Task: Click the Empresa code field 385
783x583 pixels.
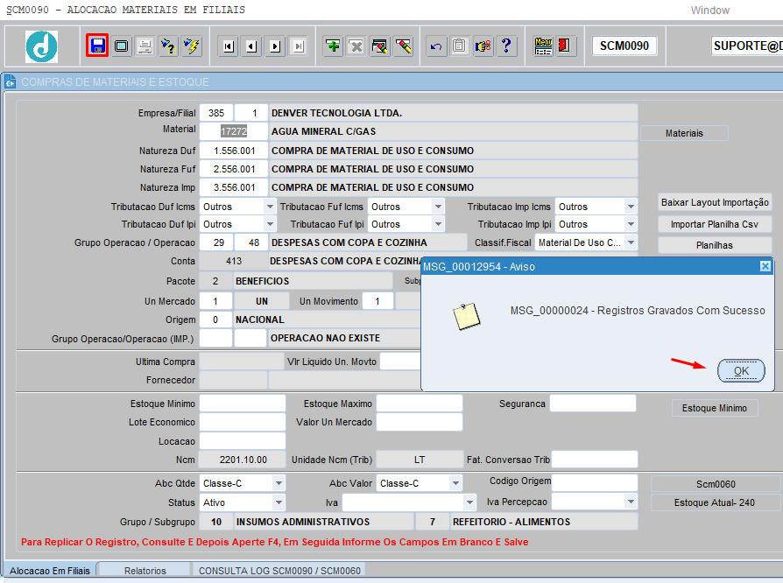Action: (x=216, y=113)
